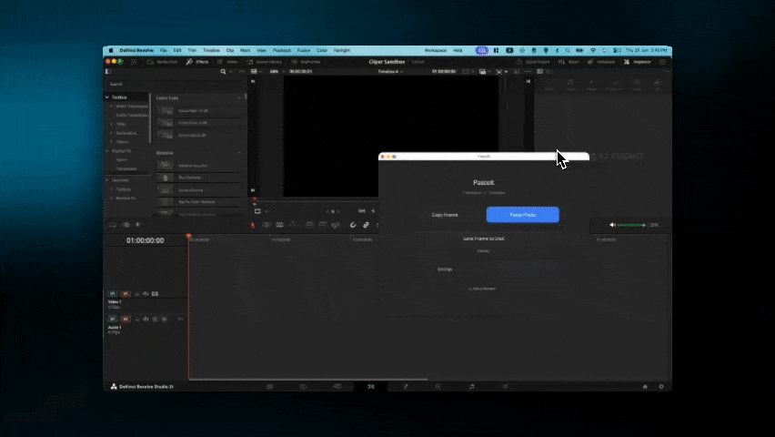Open the Mixer panel
The image size is (775, 437).
tap(569, 62)
